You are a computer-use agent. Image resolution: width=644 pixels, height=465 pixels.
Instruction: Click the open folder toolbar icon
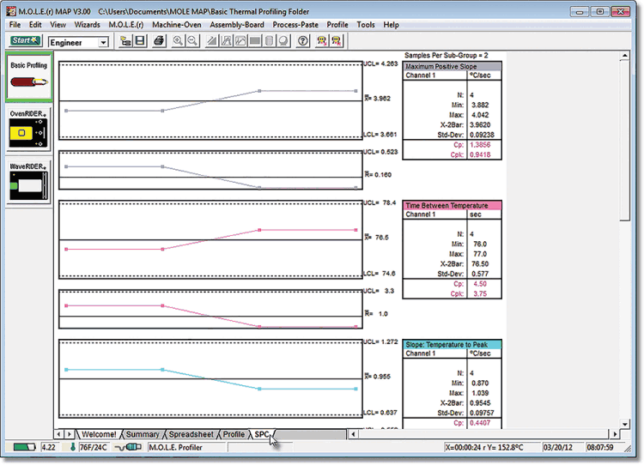pos(125,41)
